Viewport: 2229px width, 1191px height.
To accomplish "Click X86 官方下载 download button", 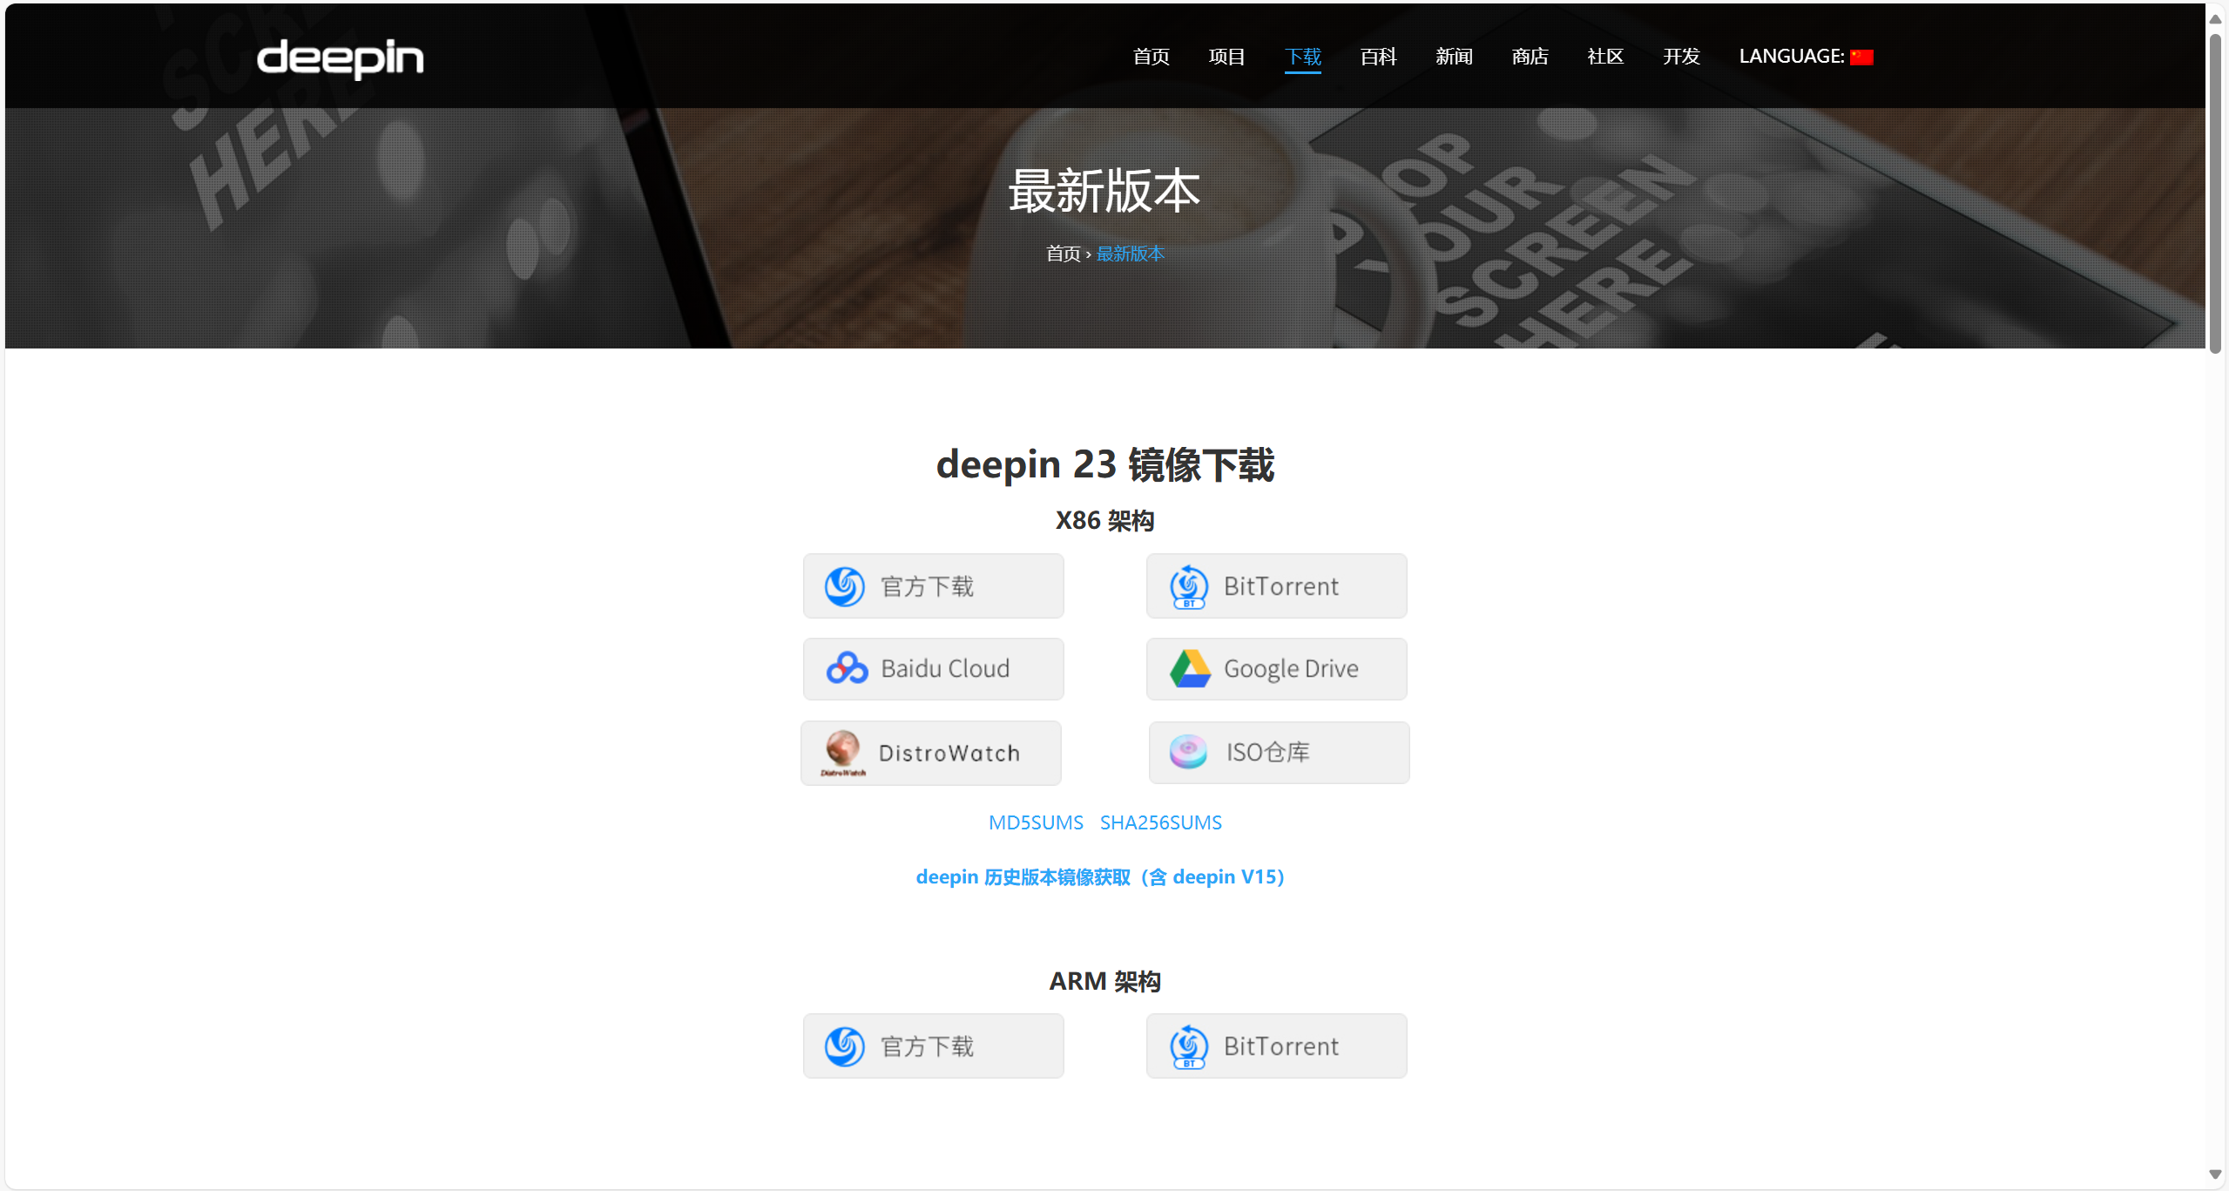I will pos(934,586).
